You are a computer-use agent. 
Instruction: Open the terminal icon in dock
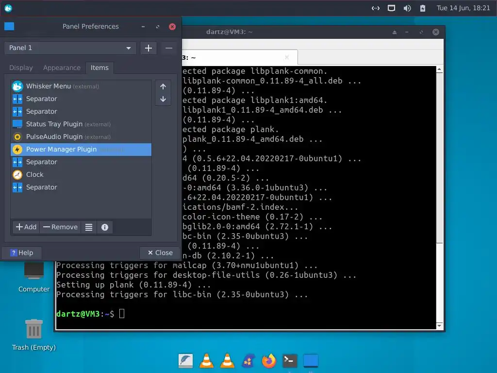tap(290, 361)
